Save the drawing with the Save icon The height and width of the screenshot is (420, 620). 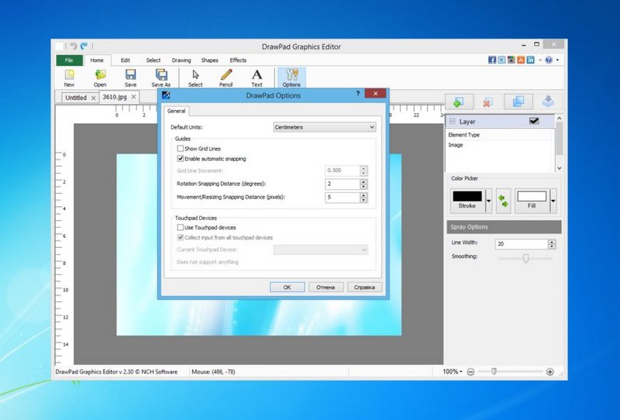pos(130,77)
